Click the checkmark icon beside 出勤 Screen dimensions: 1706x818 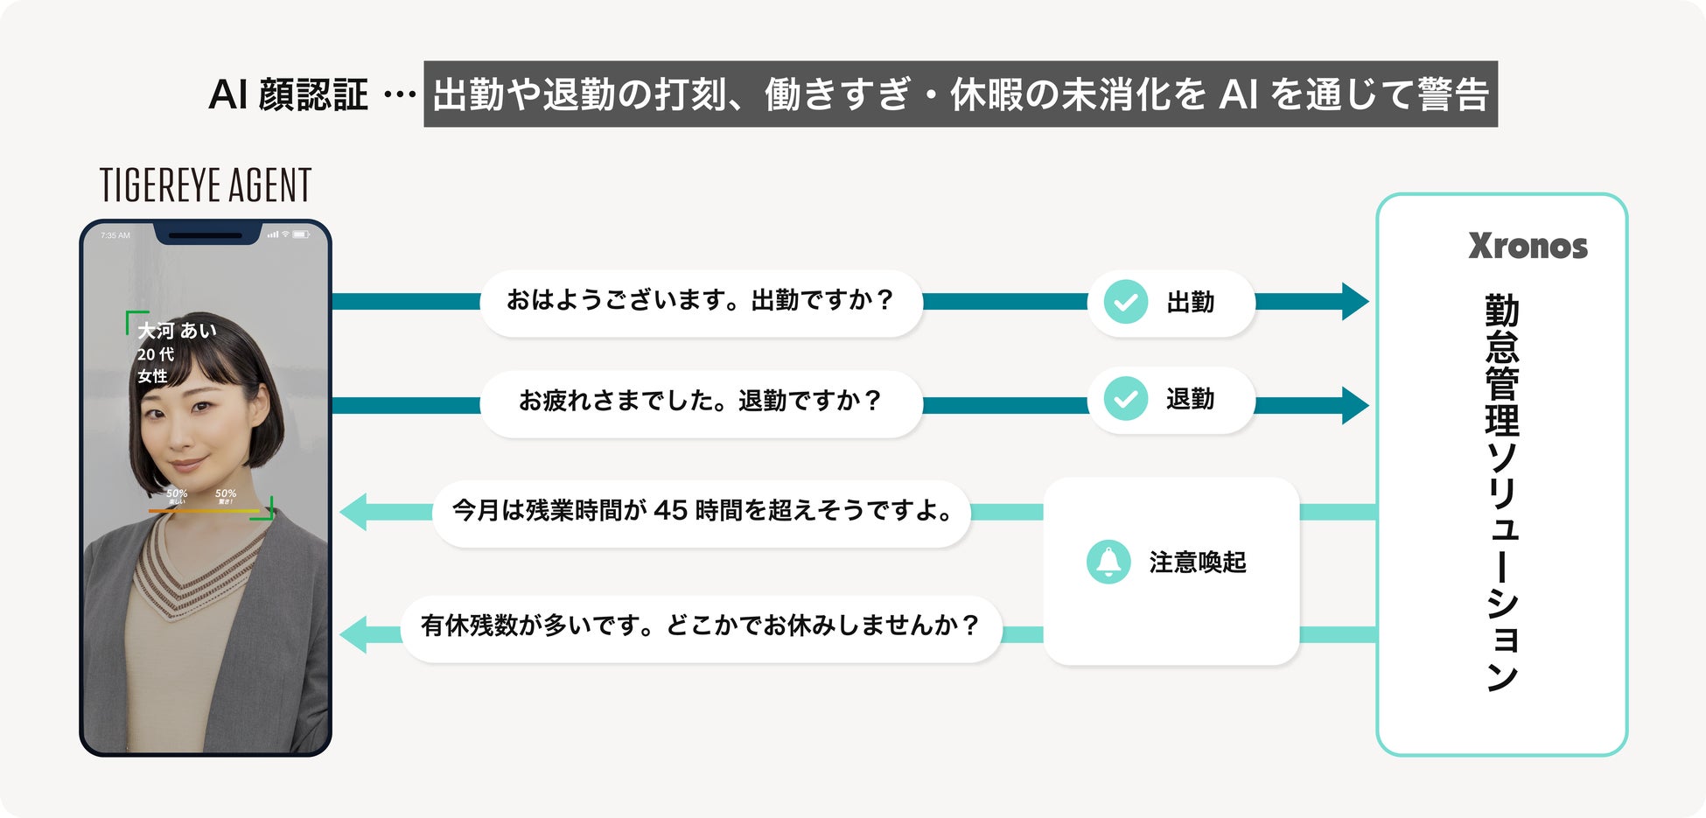click(x=1126, y=302)
